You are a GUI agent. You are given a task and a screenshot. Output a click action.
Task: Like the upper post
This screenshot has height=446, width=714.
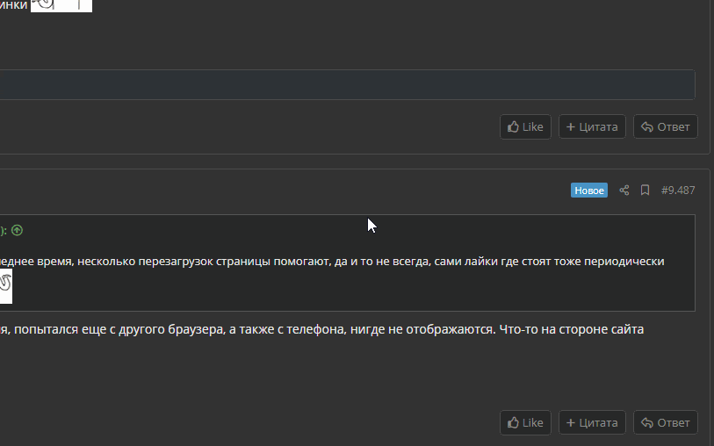point(525,127)
